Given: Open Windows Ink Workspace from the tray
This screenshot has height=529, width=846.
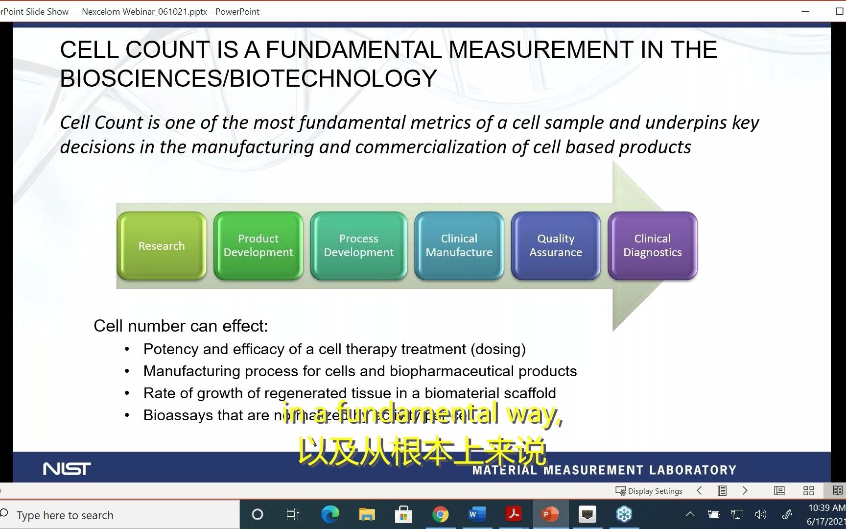Looking at the screenshot, I should pos(787,514).
